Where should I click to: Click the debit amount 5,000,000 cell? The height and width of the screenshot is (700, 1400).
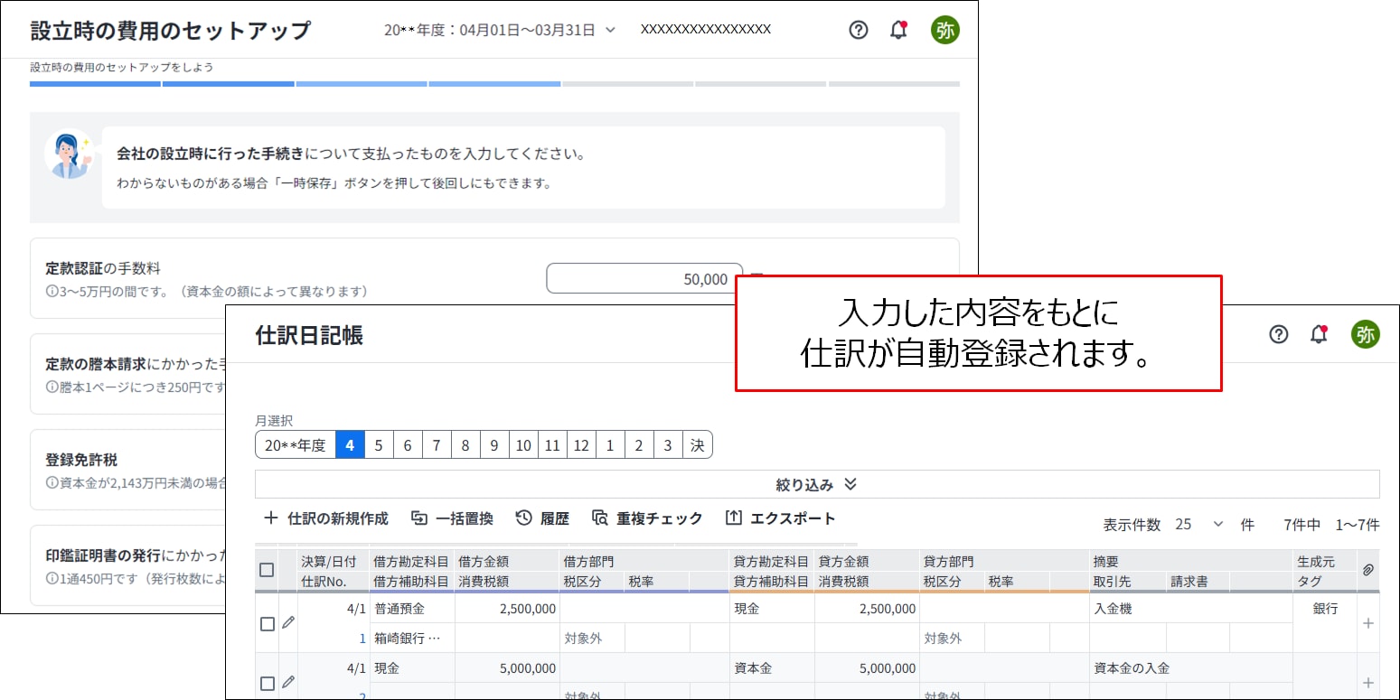pyautogui.click(x=507, y=668)
